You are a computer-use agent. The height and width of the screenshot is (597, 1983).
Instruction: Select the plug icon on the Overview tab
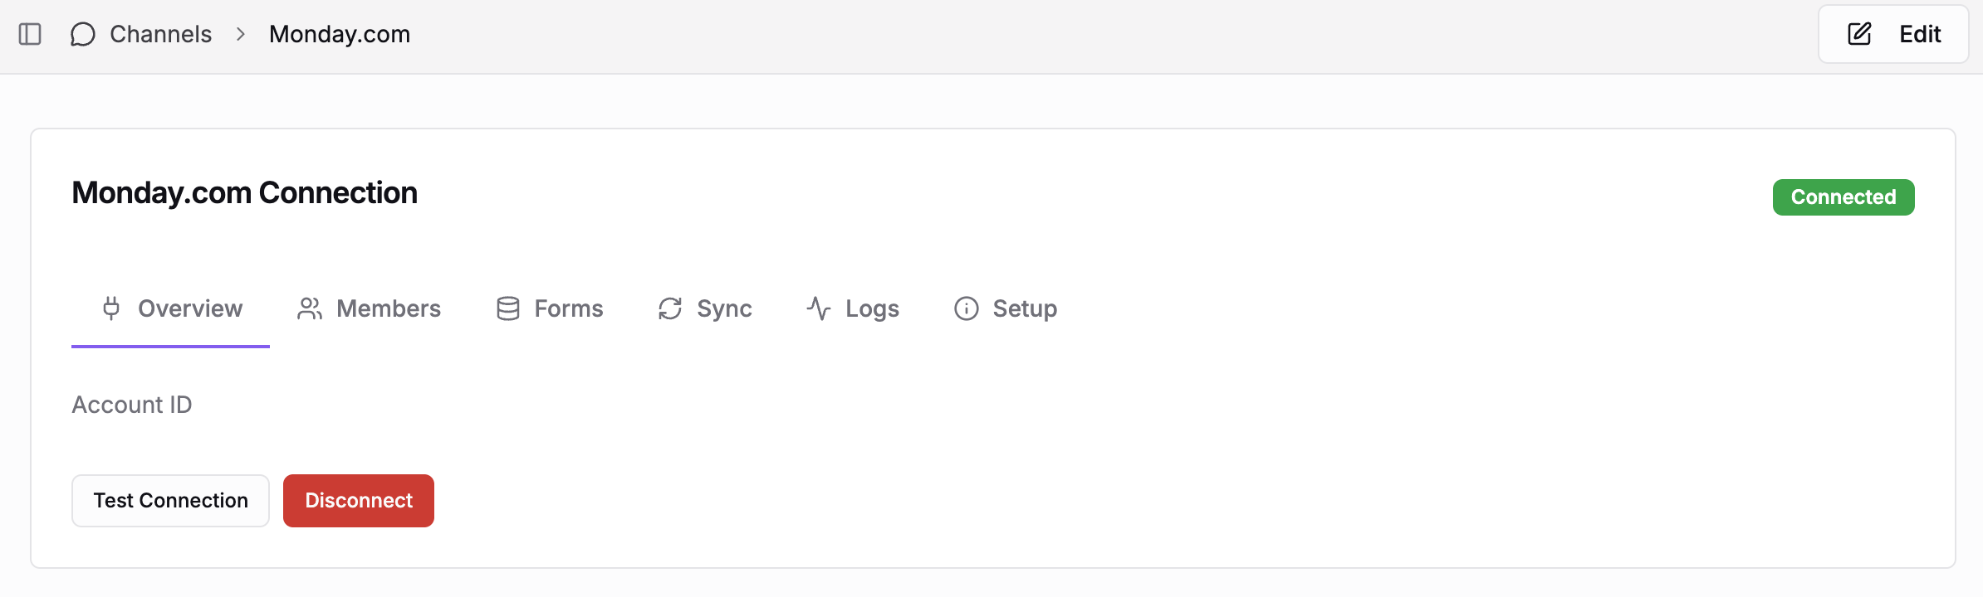click(110, 308)
